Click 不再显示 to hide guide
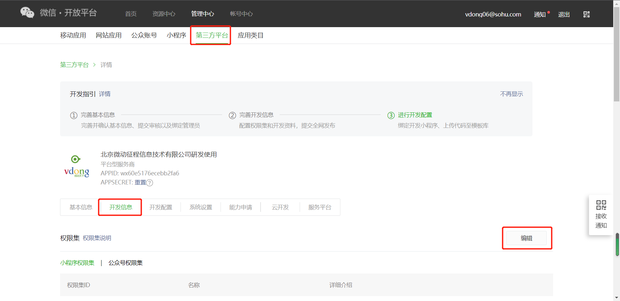This screenshot has height=301, width=620. click(512, 94)
